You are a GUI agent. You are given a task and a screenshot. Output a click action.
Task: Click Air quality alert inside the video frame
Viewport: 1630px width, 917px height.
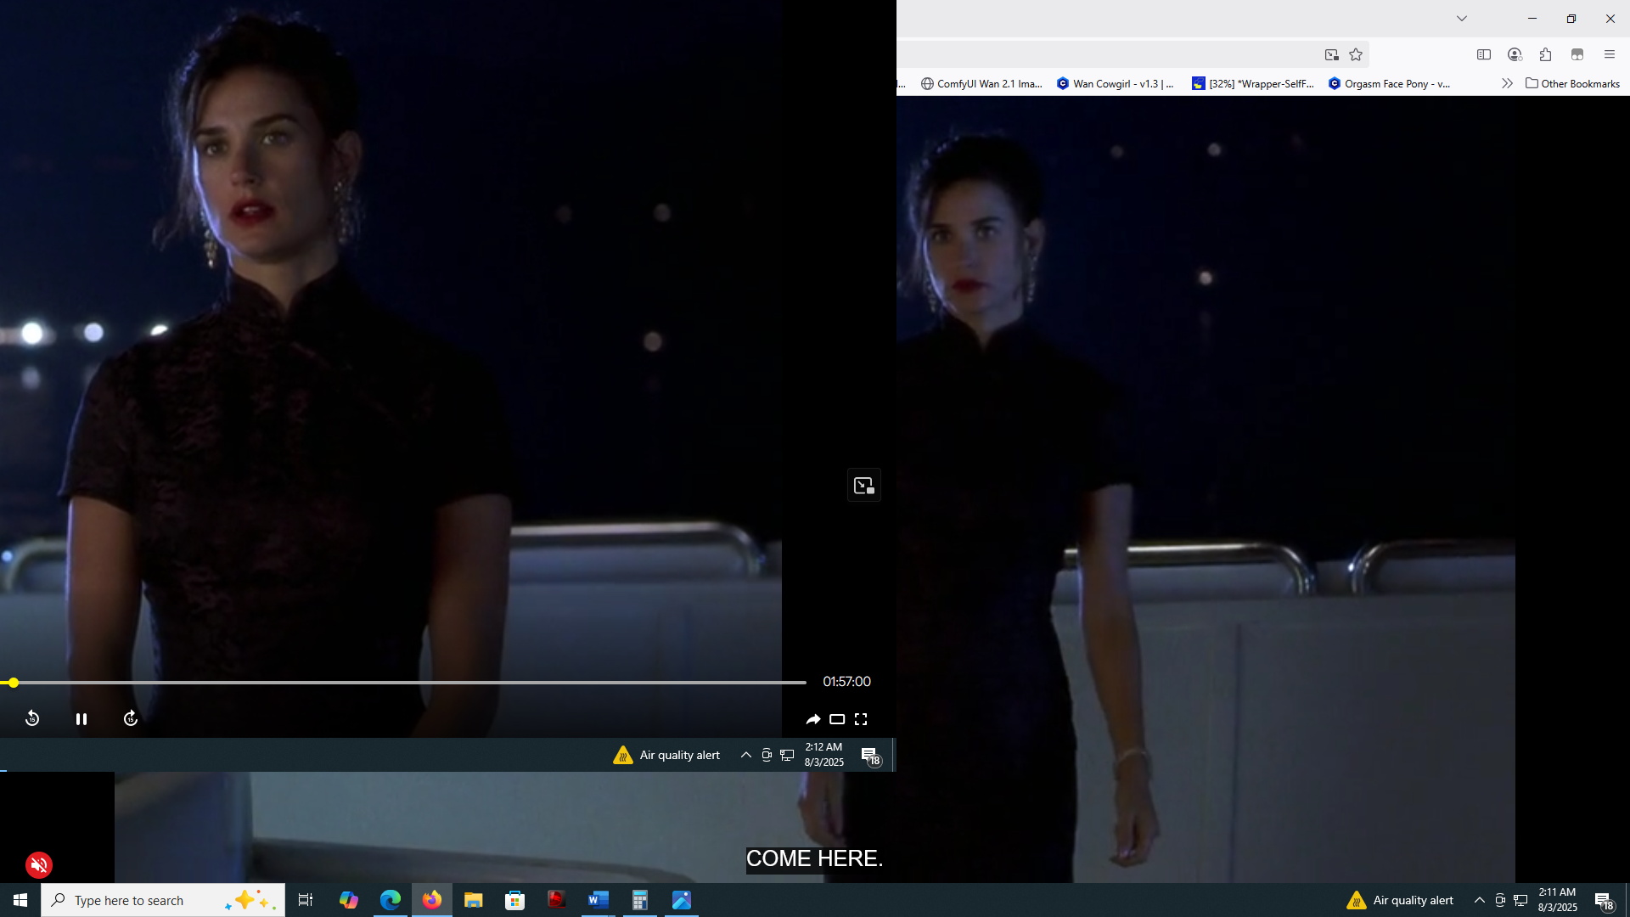pos(667,756)
